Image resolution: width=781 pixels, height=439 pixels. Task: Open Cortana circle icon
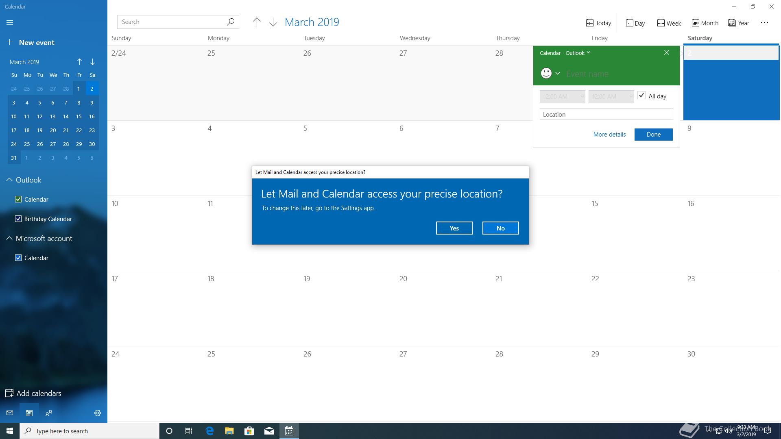point(169,431)
